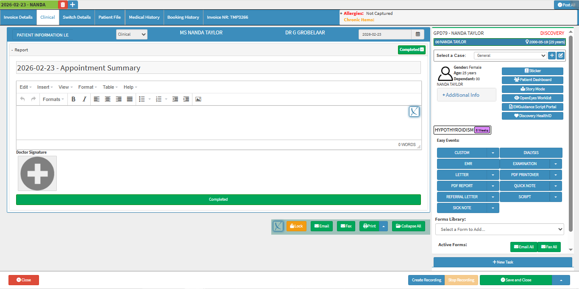This screenshot has width=579, height=289.
Task: Open the Edit menu in editor
Action: [x=25, y=87]
